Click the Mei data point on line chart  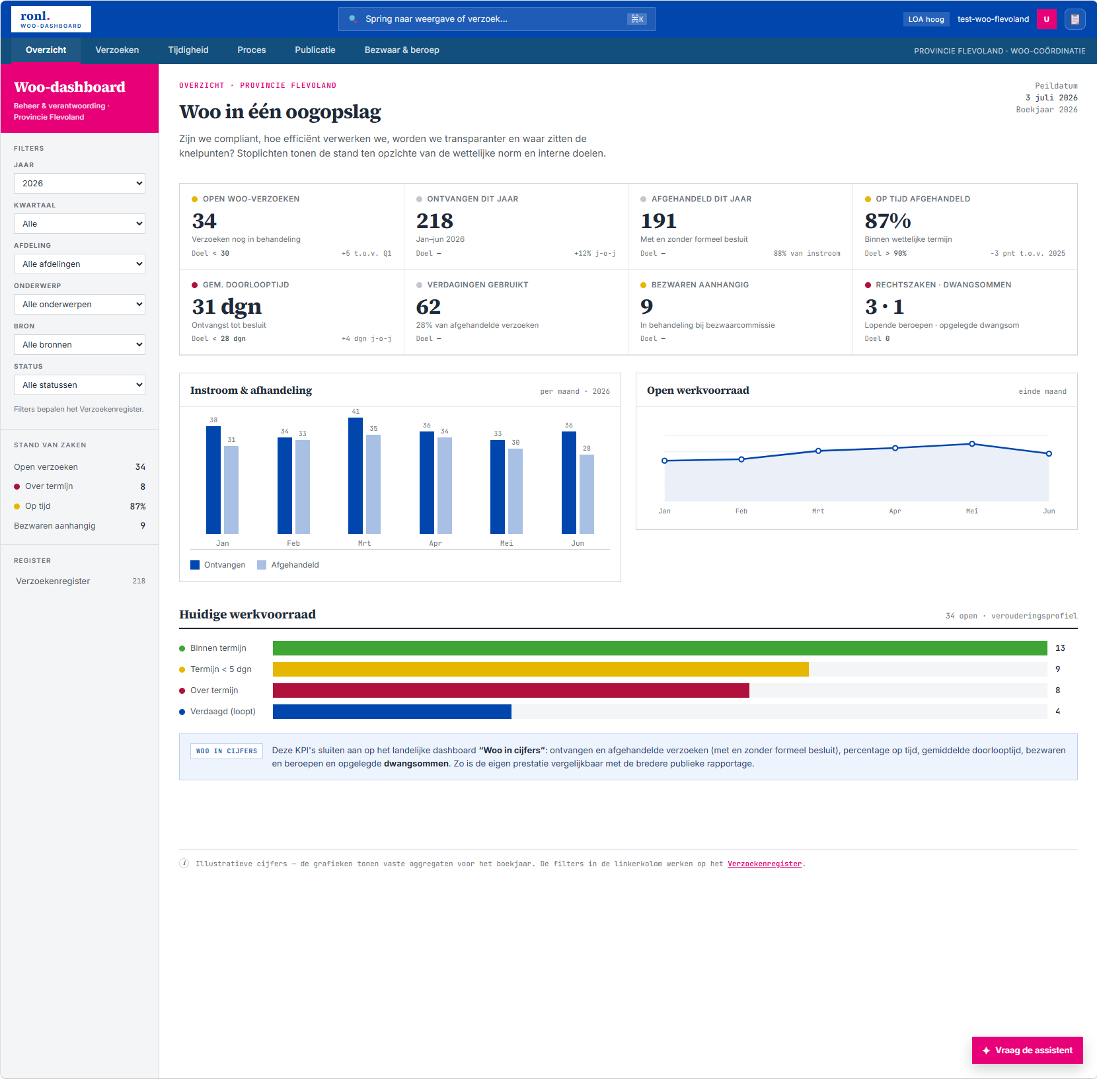[972, 444]
